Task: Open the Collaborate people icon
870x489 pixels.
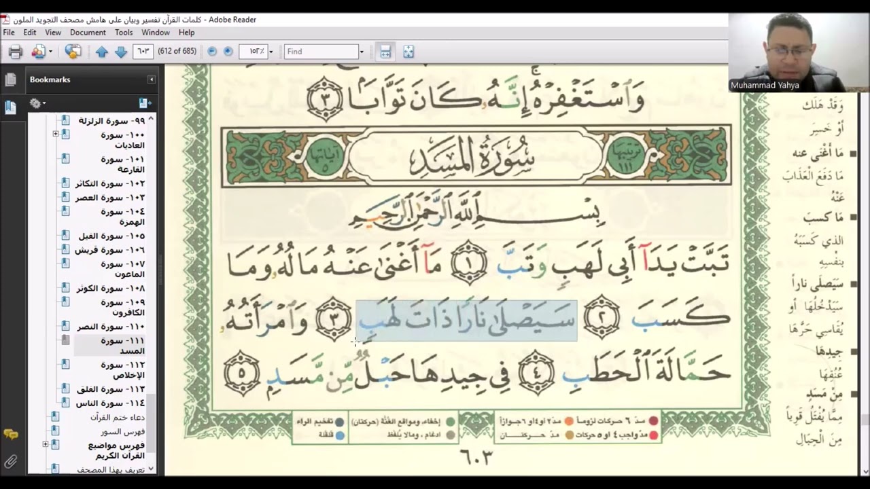Action: (x=38, y=52)
